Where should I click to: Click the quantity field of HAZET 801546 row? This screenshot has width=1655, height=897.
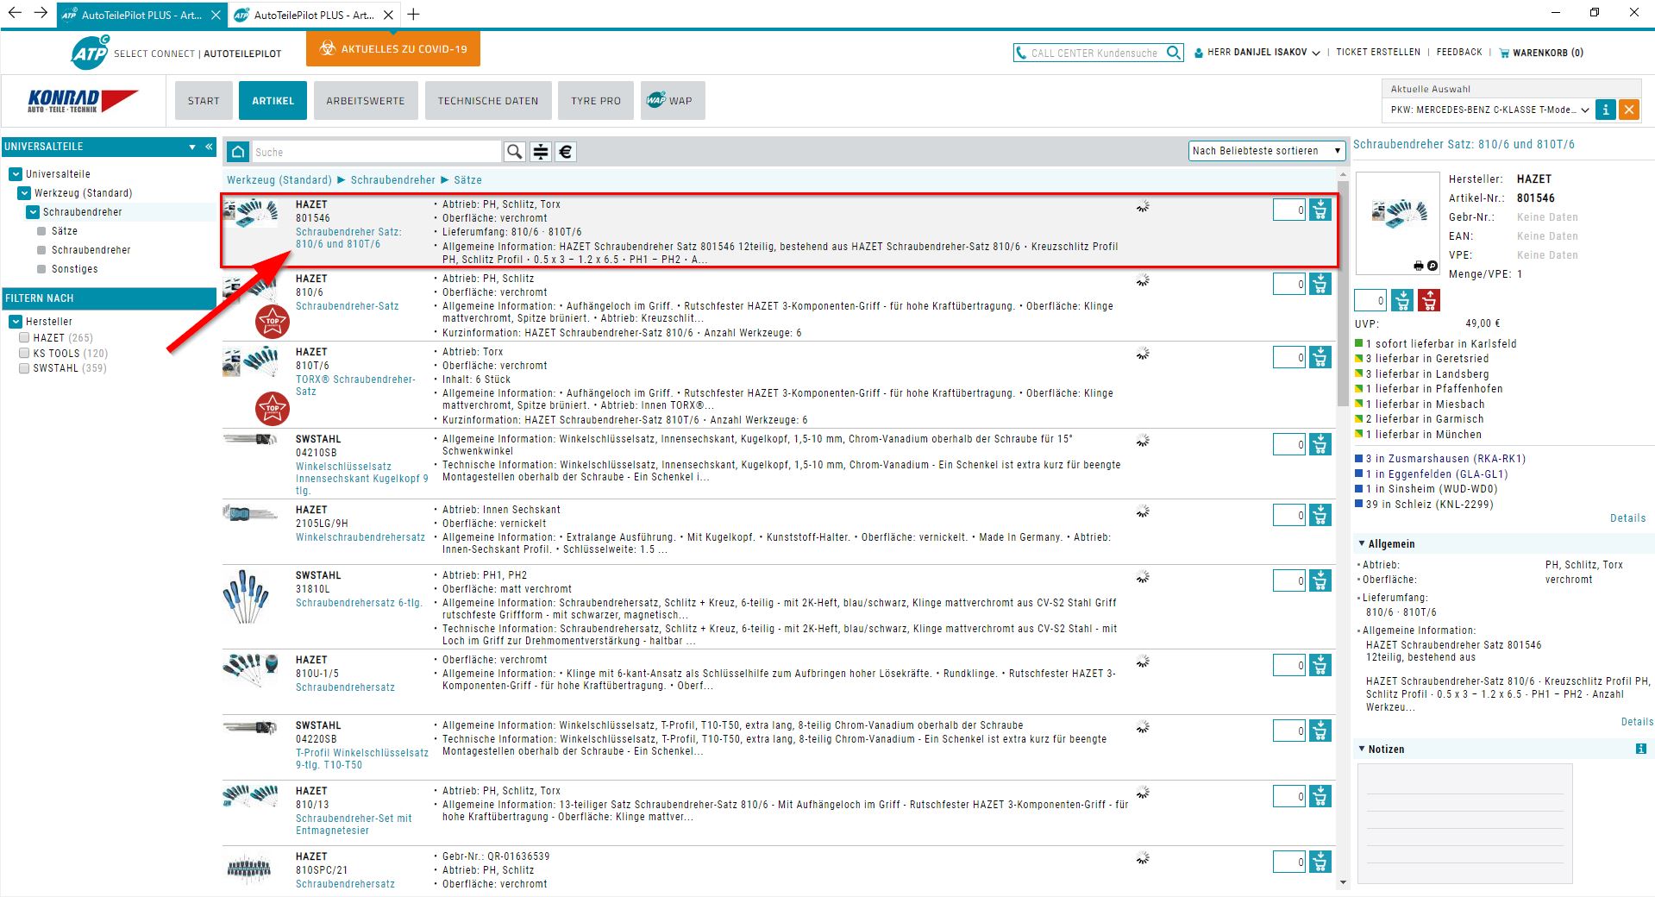point(1289,210)
